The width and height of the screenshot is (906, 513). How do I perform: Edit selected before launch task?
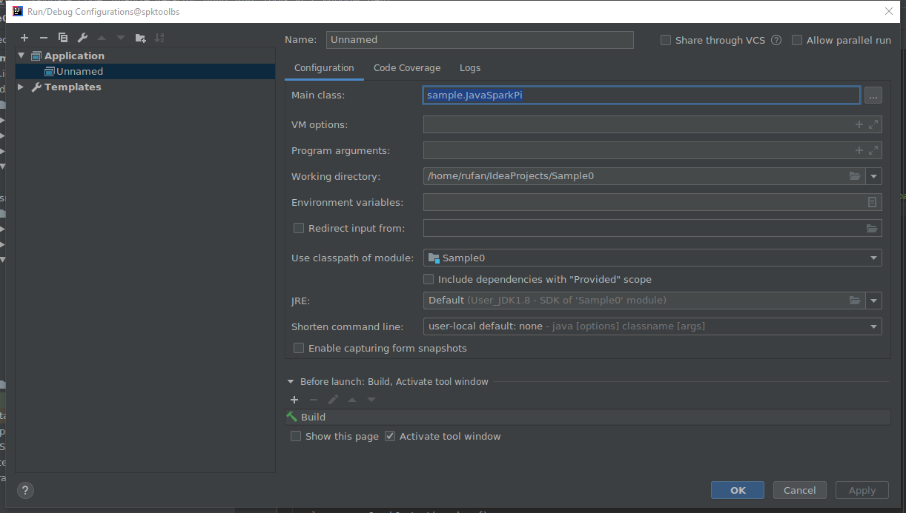(x=333, y=400)
